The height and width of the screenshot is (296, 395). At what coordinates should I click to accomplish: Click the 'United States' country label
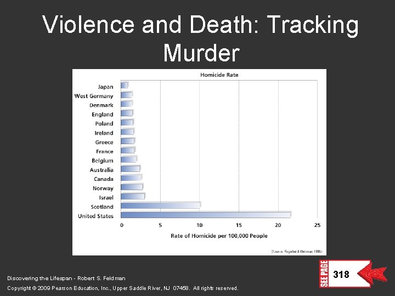(95, 216)
